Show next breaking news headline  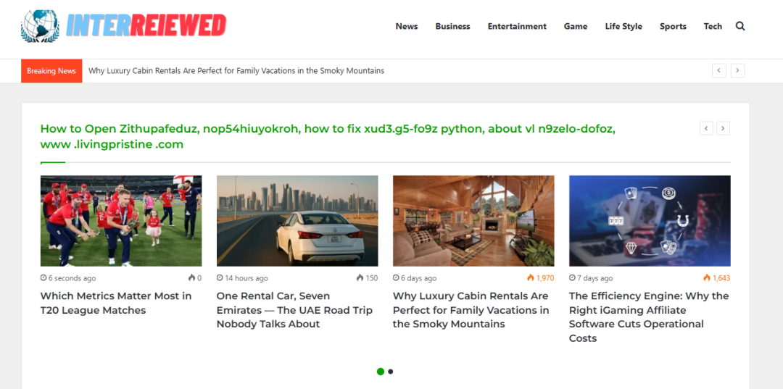click(x=737, y=71)
